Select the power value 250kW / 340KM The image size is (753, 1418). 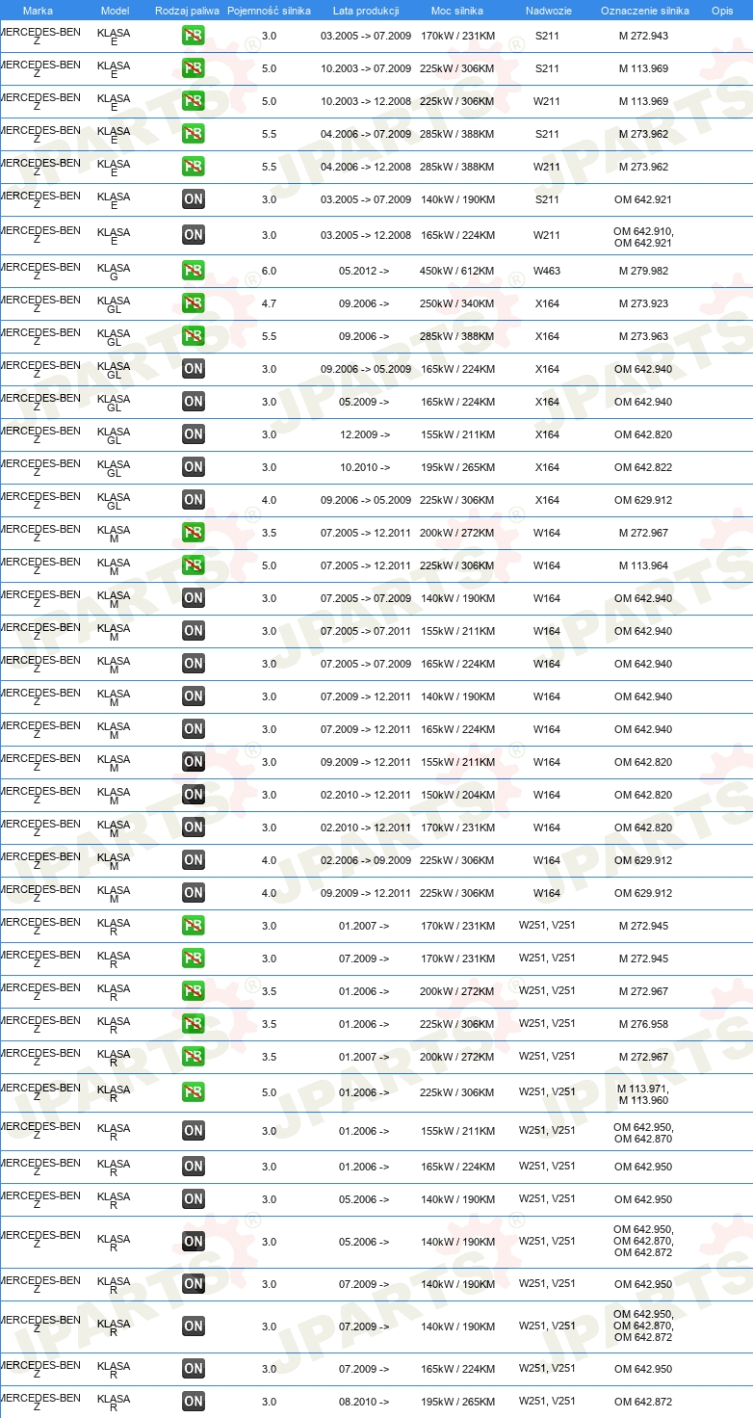457,303
